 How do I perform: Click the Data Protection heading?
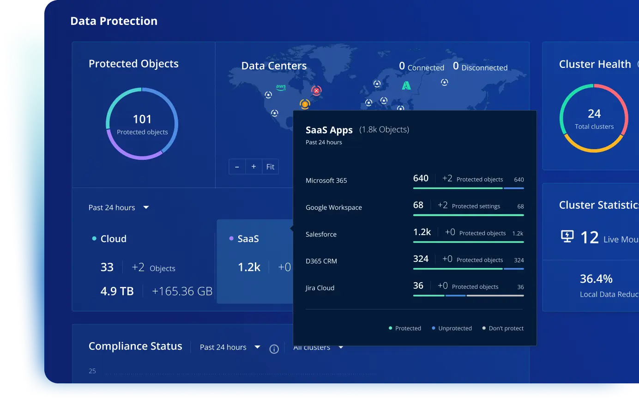click(114, 21)
